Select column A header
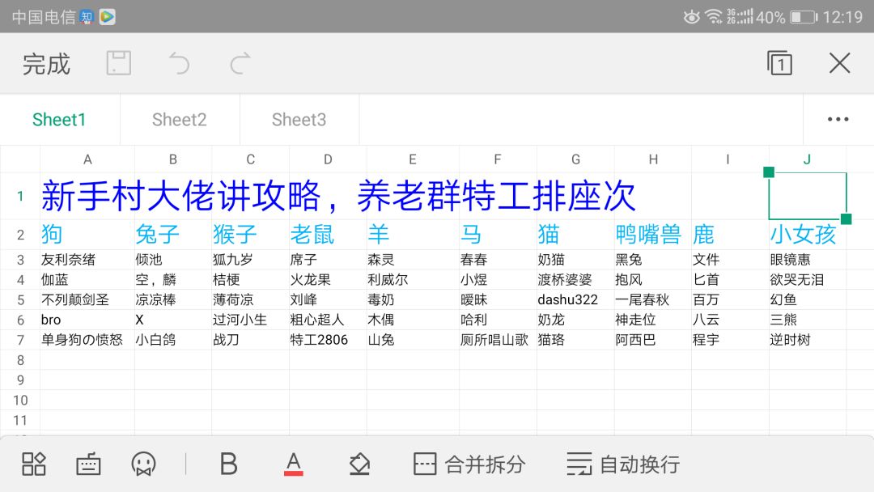This screenshot has height=492, width=874. point(87,159)
